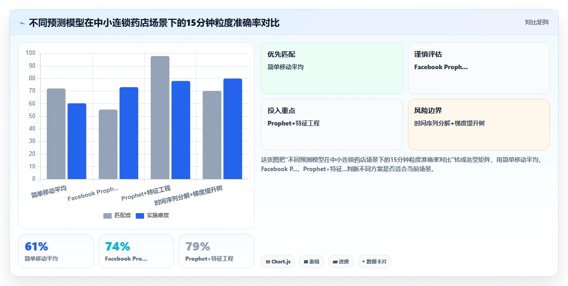Click the icon inside the 进度 tag

click(335, 262)
